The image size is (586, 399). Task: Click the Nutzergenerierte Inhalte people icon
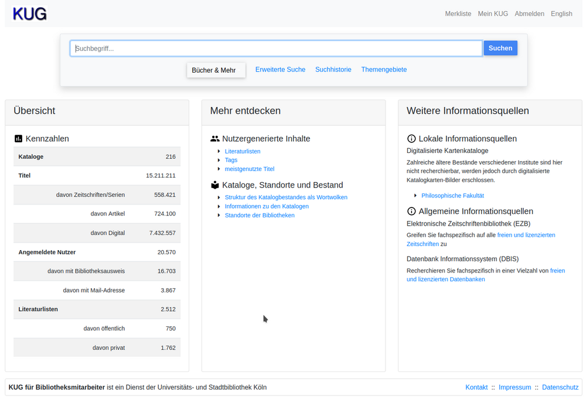215,139
